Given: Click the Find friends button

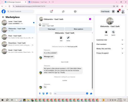Looking at the screenshot, I should [x=105, y=11].
